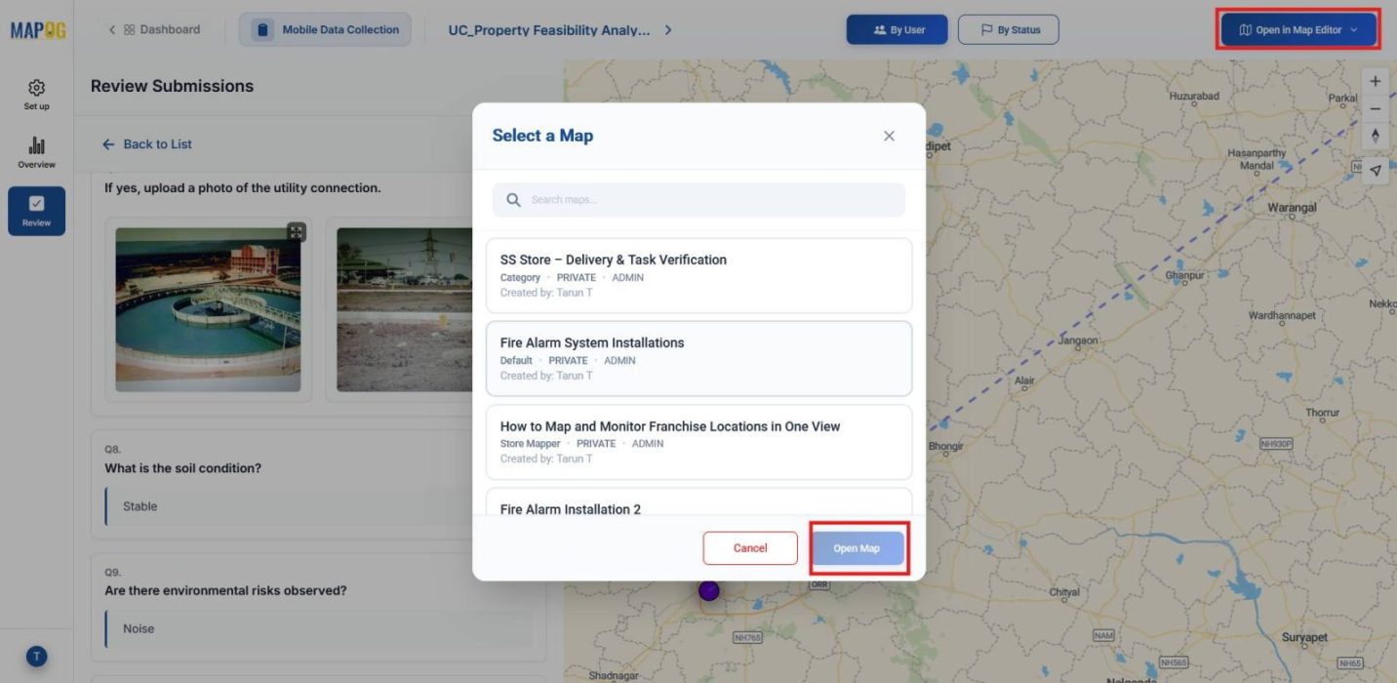Click the Search maps input field
The height and width of the screenshot is (683, 1397).
[698, 200]
